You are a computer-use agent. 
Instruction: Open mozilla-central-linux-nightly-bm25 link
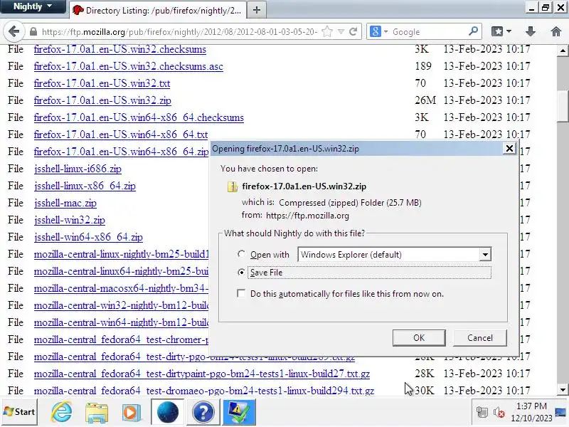coord(122,254)
